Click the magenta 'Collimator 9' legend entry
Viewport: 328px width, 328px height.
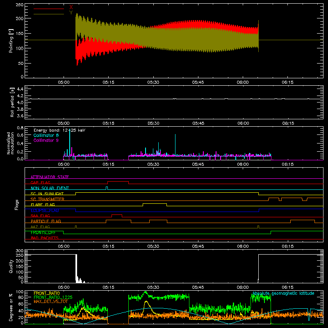click(x=46, y=140)
